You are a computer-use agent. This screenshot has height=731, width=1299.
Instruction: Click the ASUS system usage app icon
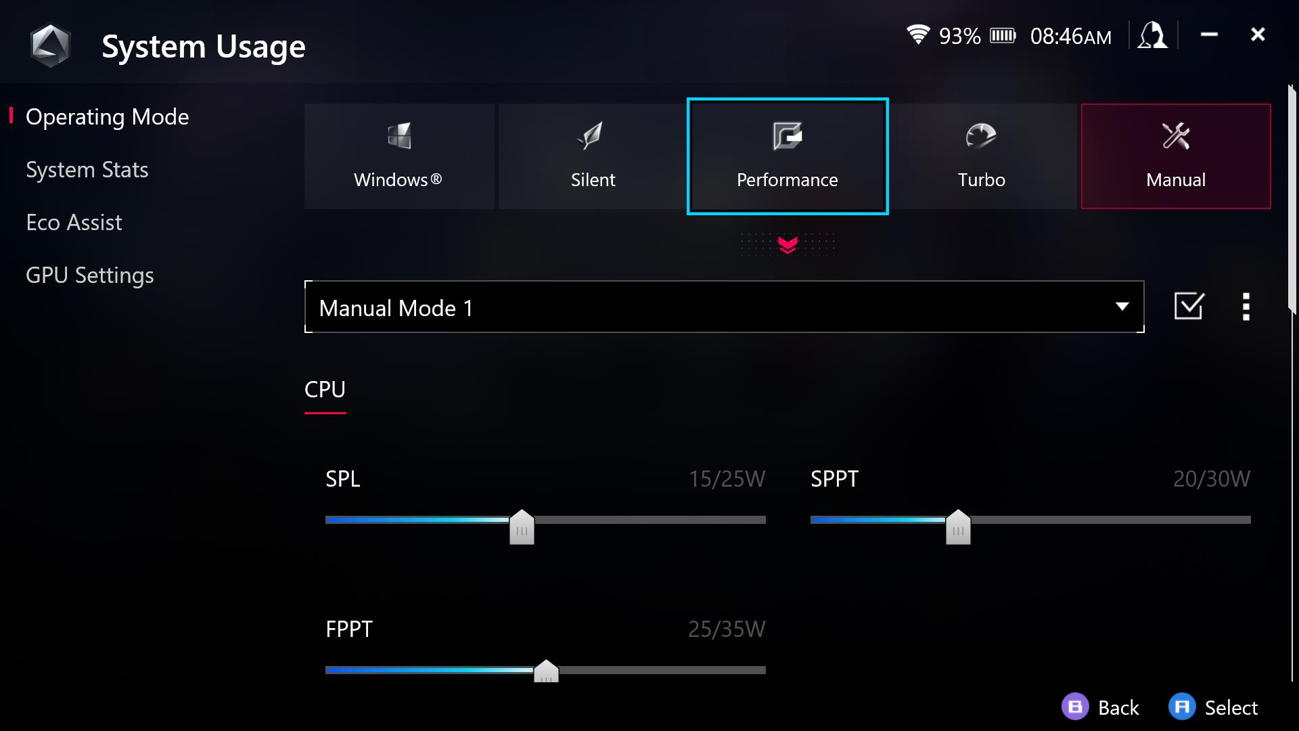49,44
